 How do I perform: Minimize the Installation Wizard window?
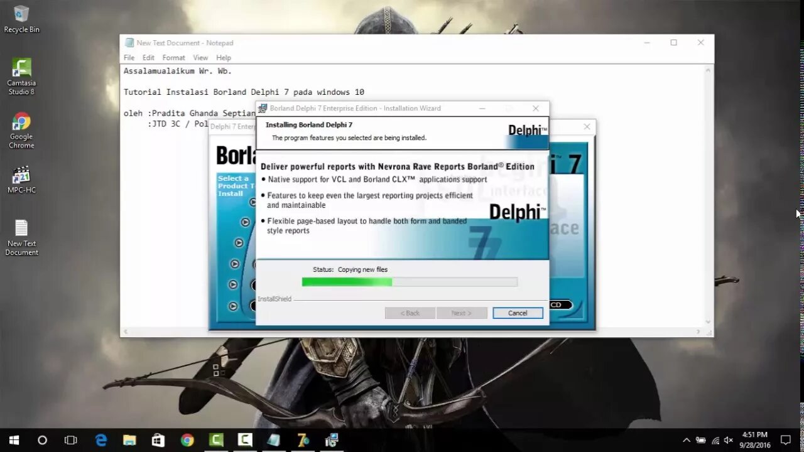482,108
